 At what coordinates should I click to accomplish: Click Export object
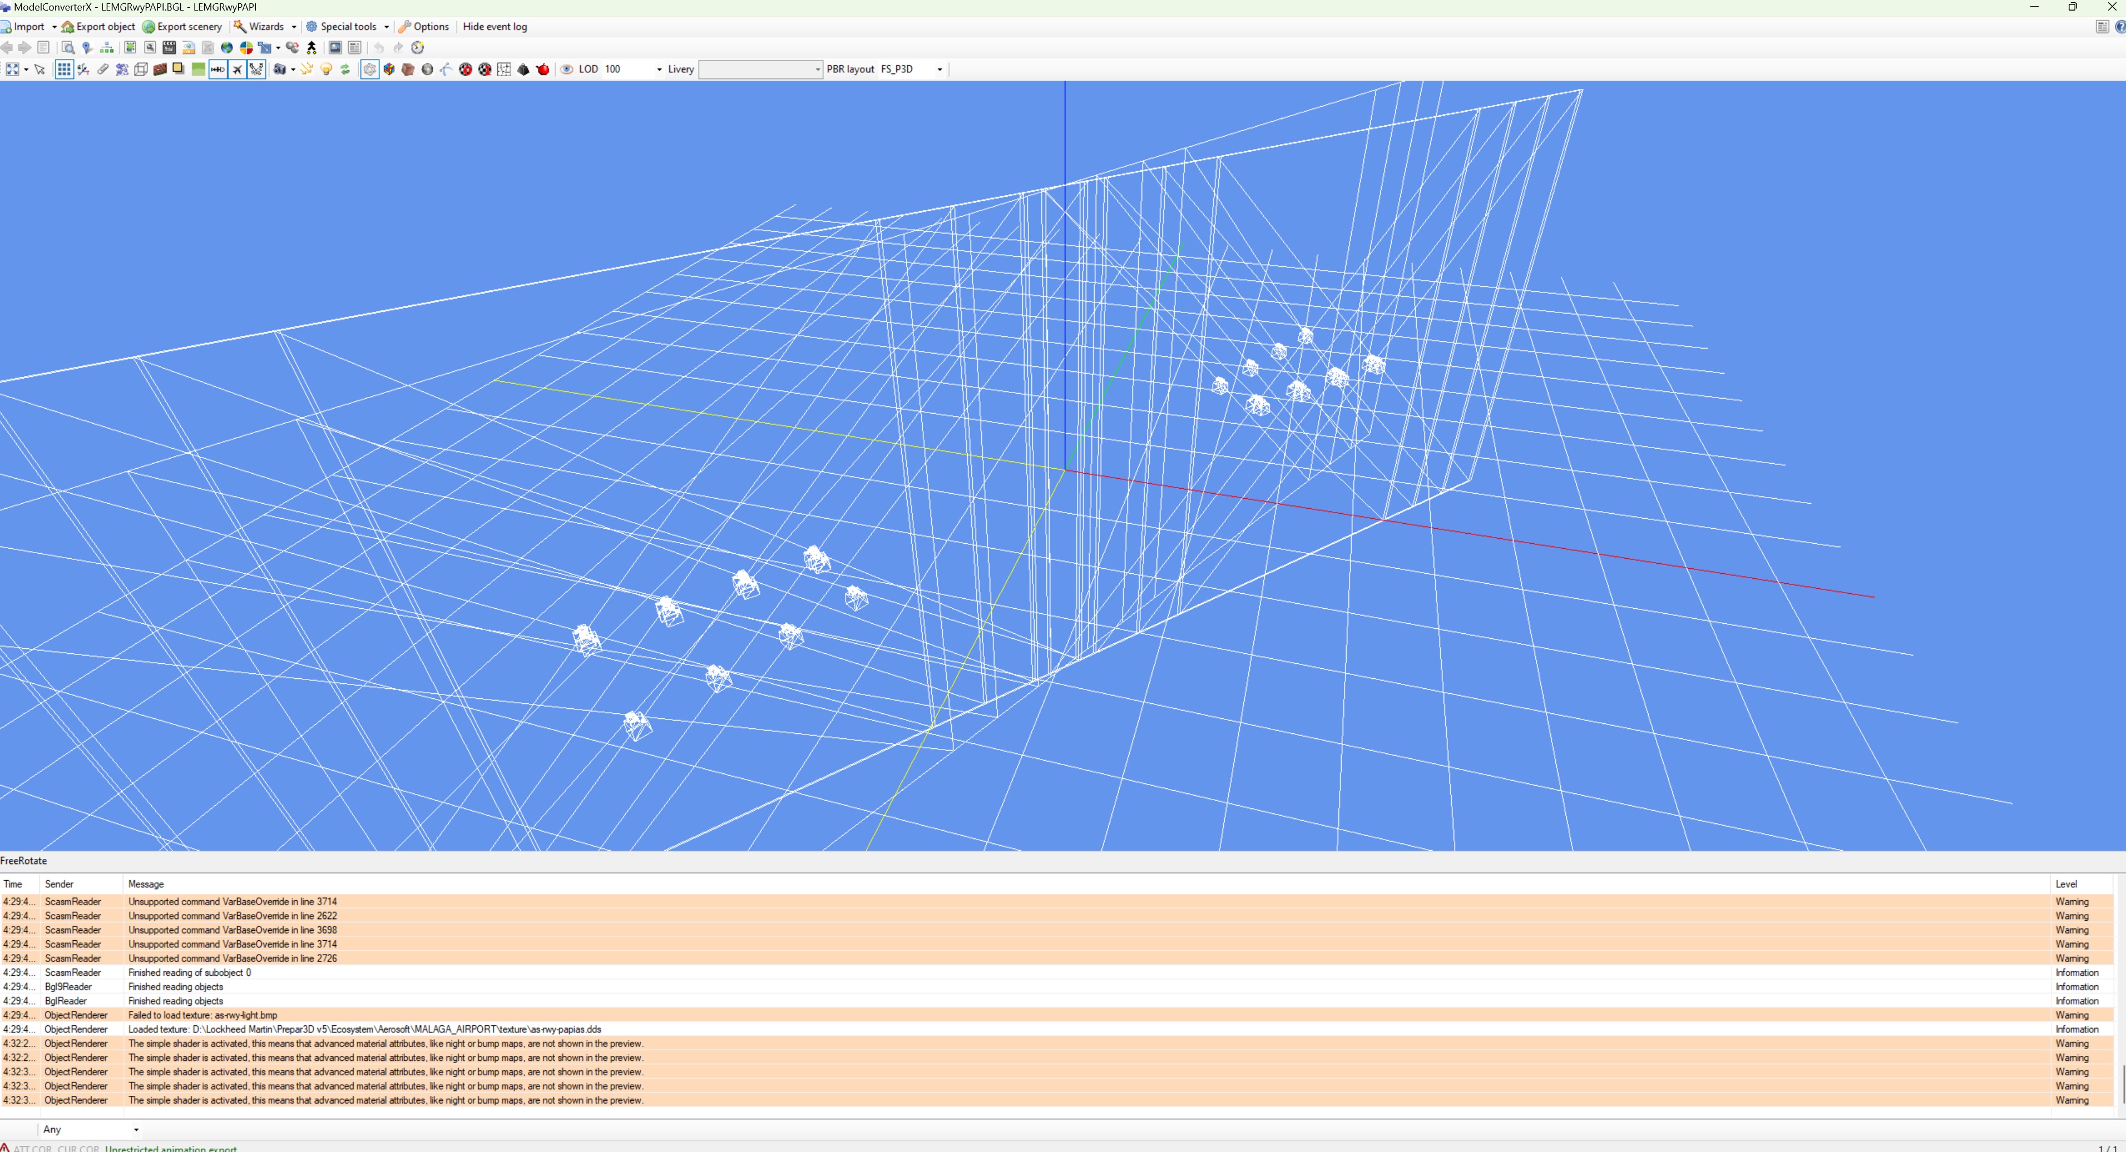click(x=98, y=26)
